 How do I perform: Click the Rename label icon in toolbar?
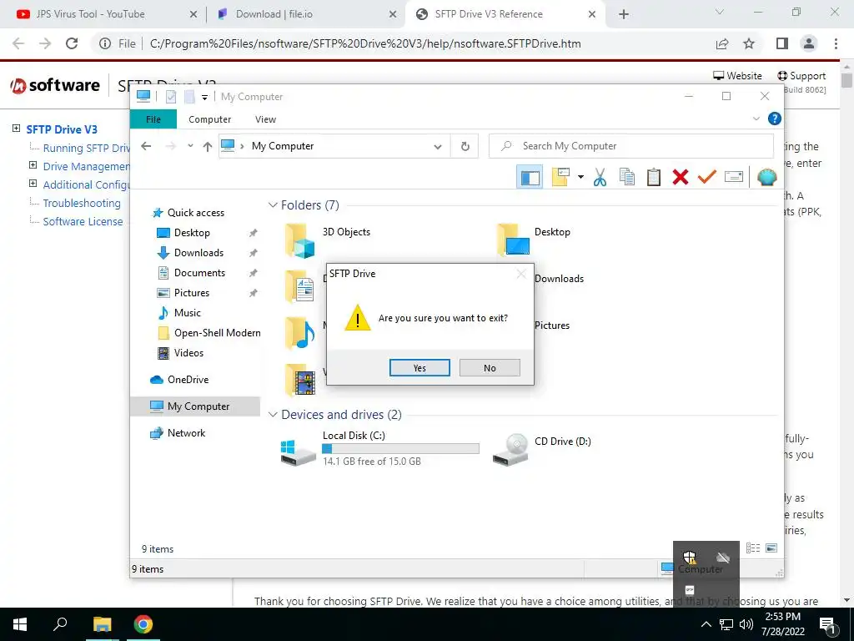tap(734, 177)
